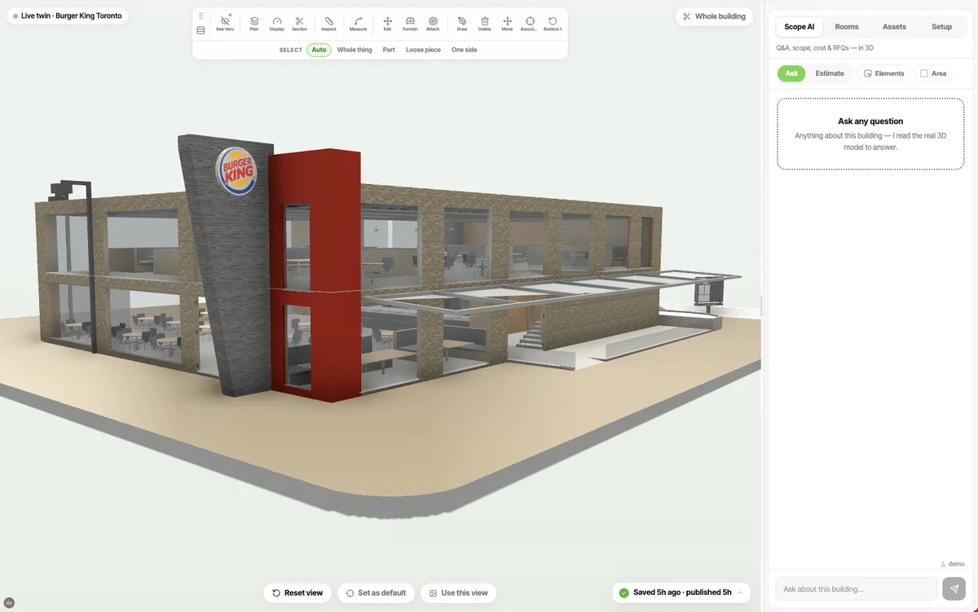Image resolution: width=978 pixels, height=612 pixels.
Task: Select the Move tool
Action: 507,23
